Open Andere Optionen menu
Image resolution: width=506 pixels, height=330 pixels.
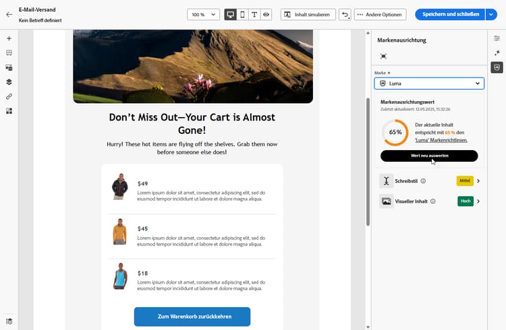coord(380,15)
